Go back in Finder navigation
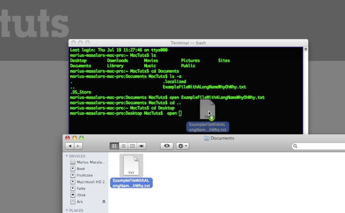Viewport: 345px width, 213px height. pyautogui.click(x=70, y=146)
